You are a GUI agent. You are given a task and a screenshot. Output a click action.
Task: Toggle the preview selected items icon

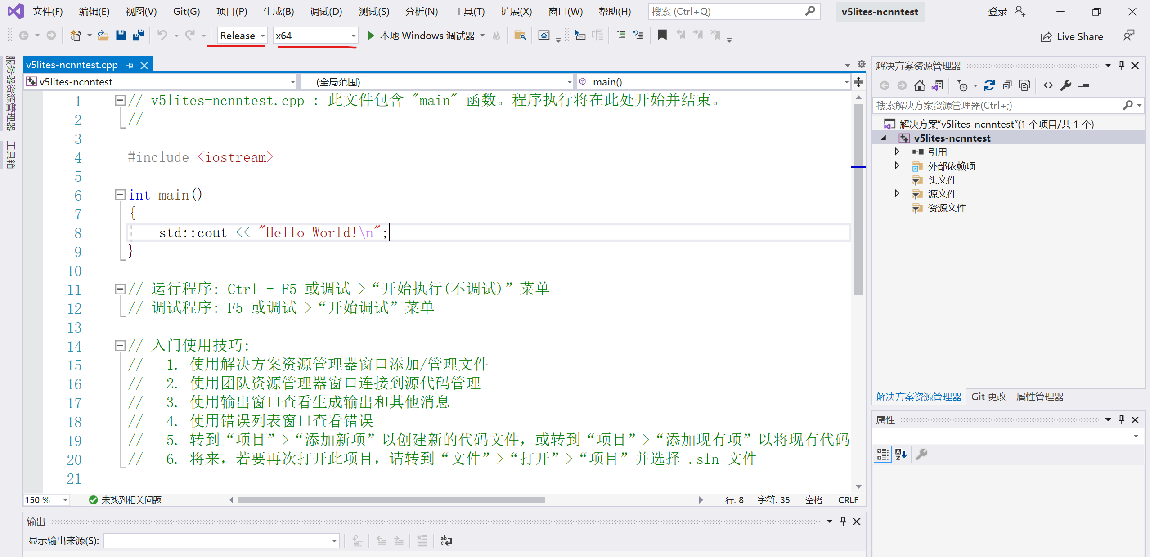tap(1084, 85)
